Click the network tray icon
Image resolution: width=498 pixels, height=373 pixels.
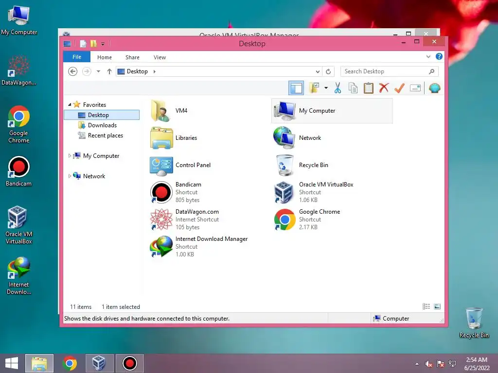tap(452, 364)
